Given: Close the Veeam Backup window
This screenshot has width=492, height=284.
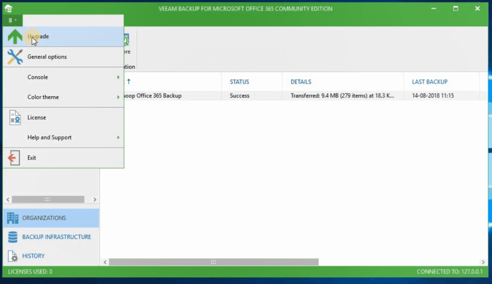Looking at the screenshot, I should [477, 9].
